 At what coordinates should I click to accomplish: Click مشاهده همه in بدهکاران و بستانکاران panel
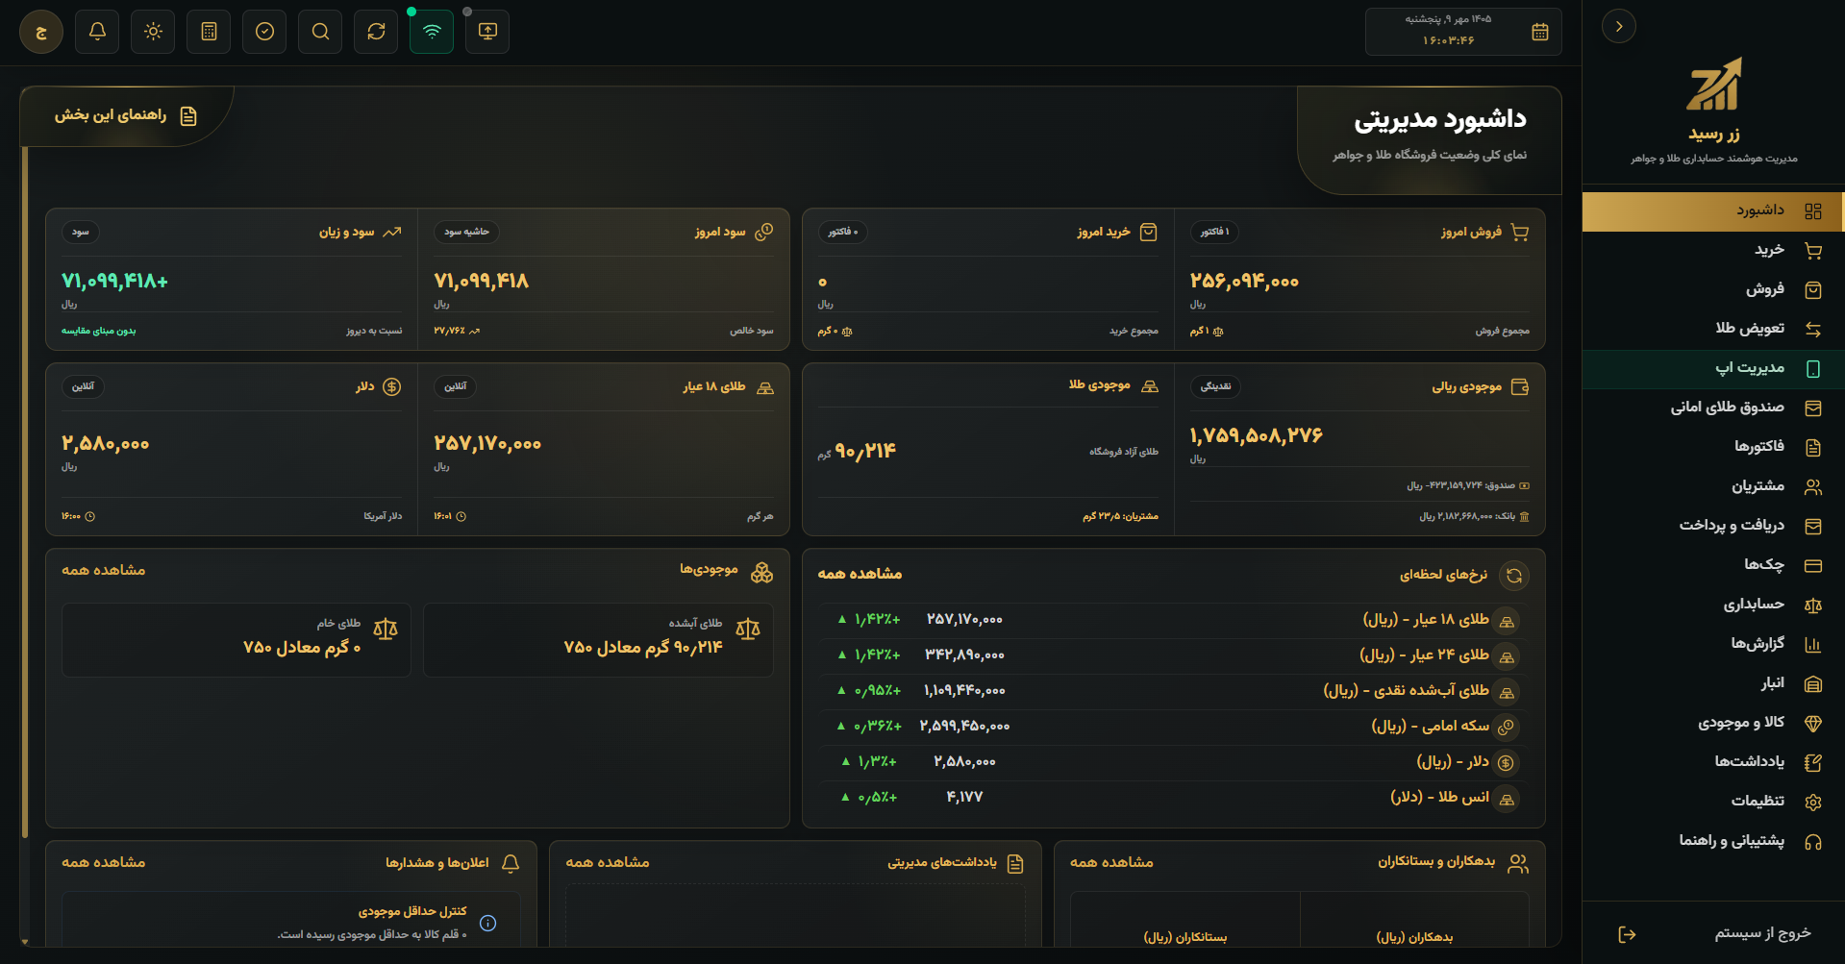1111,863
